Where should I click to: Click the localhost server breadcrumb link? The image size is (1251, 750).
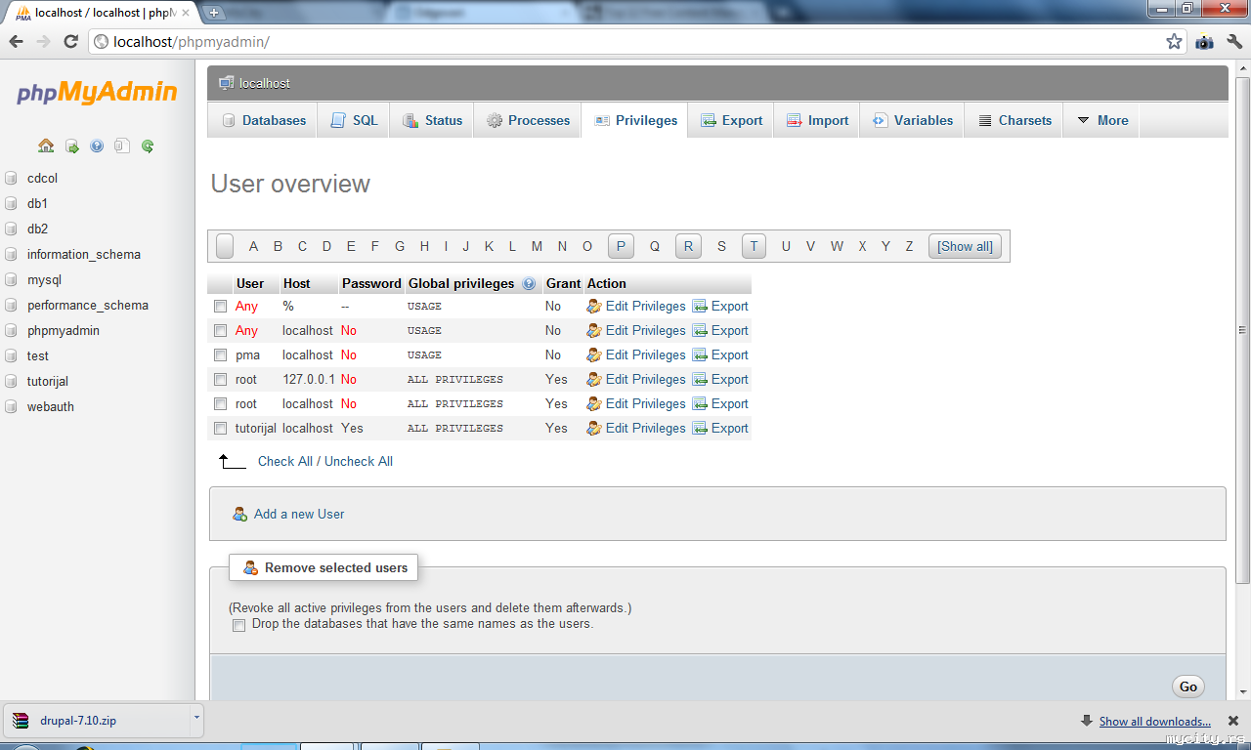[x=265, y=84]
